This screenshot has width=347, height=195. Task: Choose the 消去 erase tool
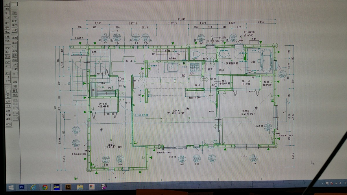pos(15,60)
